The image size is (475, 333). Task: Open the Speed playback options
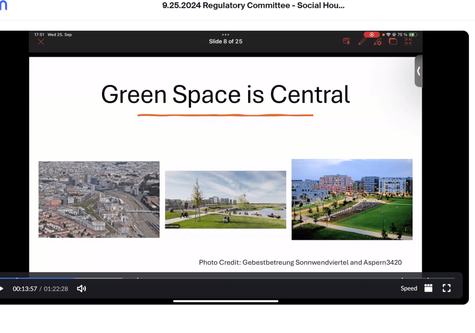pyautogui.click(x=409, y=288)
